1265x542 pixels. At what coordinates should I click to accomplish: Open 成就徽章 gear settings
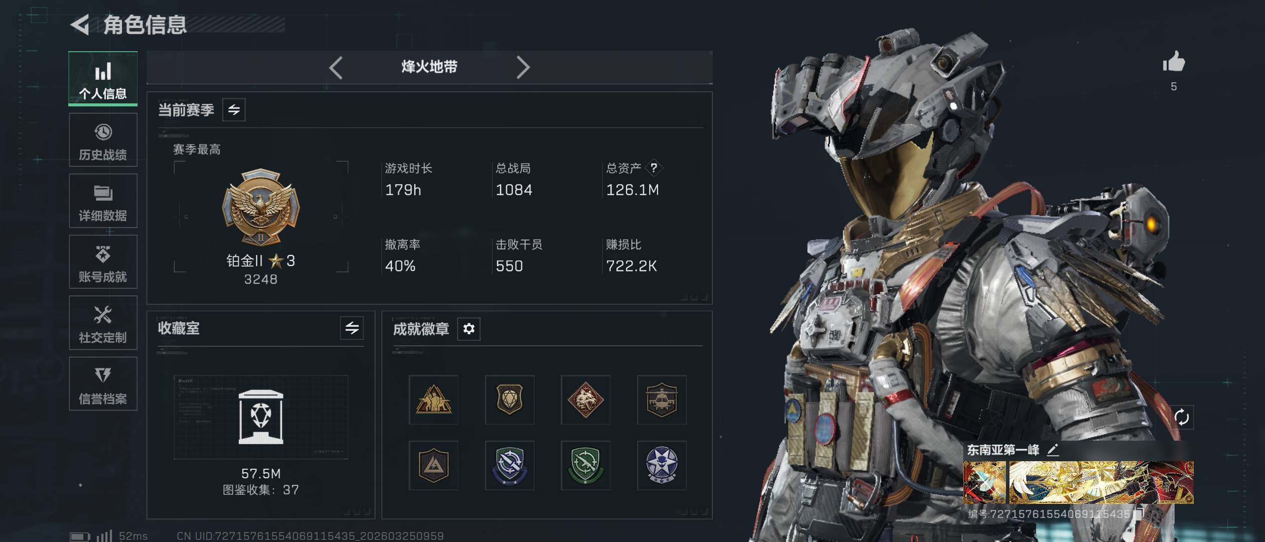point(469,329)
